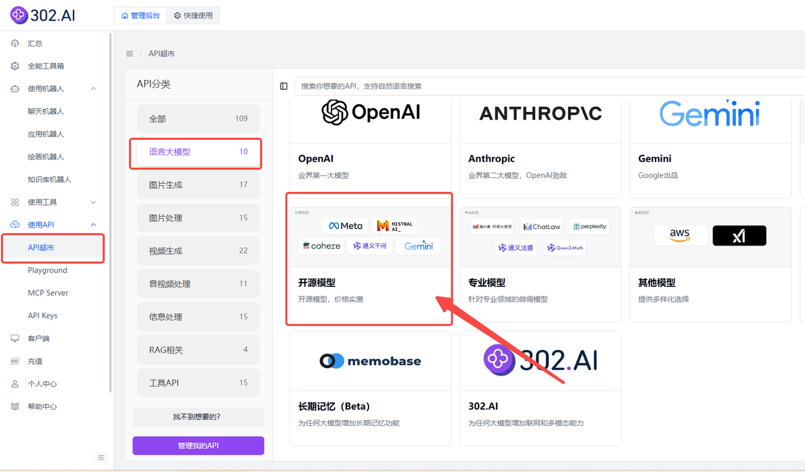Open 应用机器人 in the sidebar
The width and height of the screenshot is (805, 472).
click(46, 134)
